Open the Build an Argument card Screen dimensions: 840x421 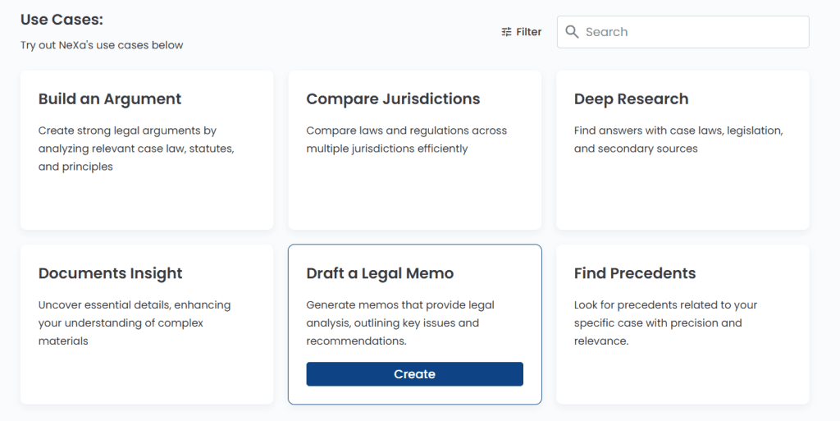coord(147,150)
